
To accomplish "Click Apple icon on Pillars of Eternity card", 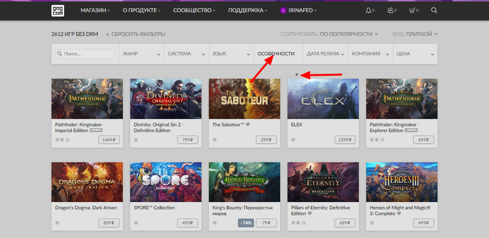I will (299, 223).
